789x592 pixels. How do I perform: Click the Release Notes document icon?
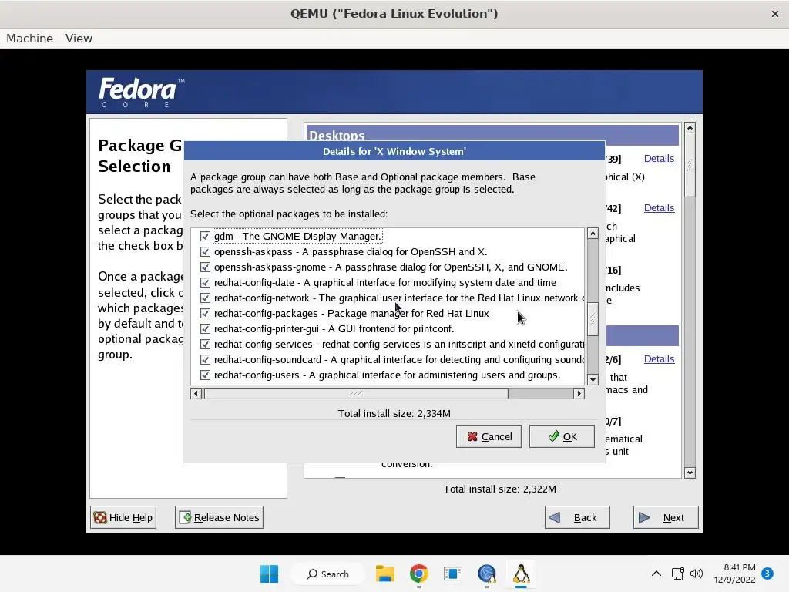[x=185, y=517]
